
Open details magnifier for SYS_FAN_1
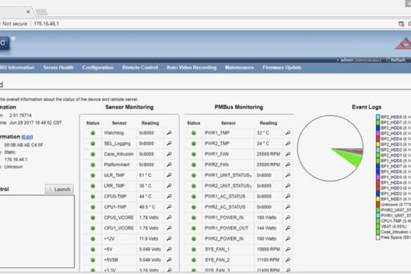[x=288, y=249]
